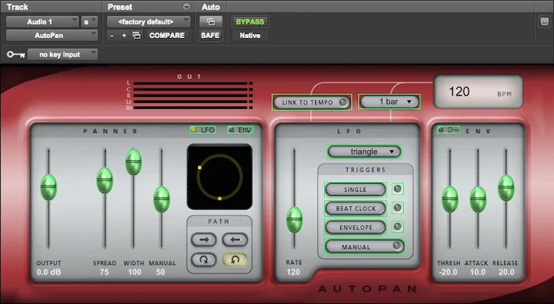Click the ATTACK slider knob

coord(478,199)
